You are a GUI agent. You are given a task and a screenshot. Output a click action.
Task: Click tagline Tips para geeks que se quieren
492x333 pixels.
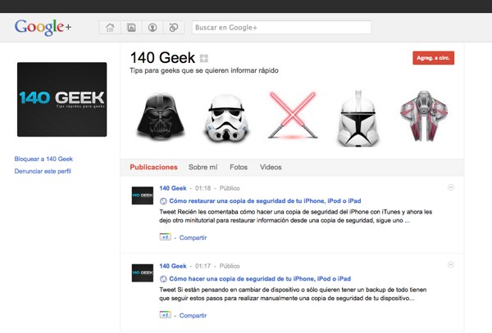(x=204, y=70)
